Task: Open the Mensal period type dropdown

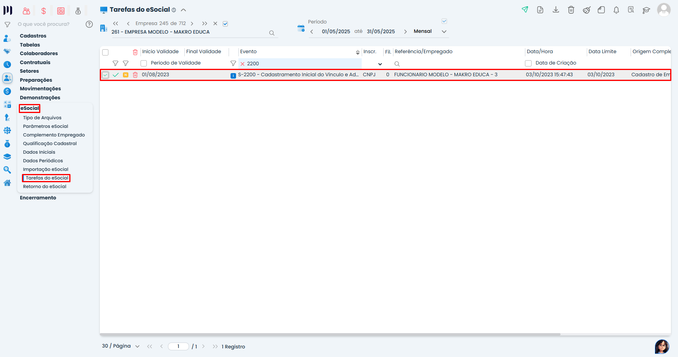Action: tap(444, 32)
